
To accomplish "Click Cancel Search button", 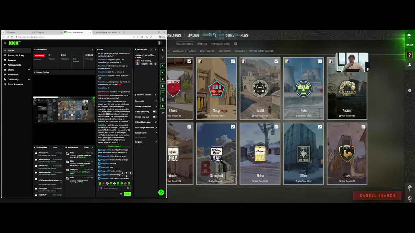I will [377, 195].
